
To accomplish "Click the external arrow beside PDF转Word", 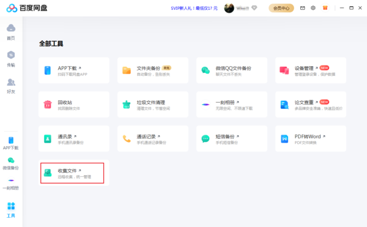I will click(x=324, y=136).
